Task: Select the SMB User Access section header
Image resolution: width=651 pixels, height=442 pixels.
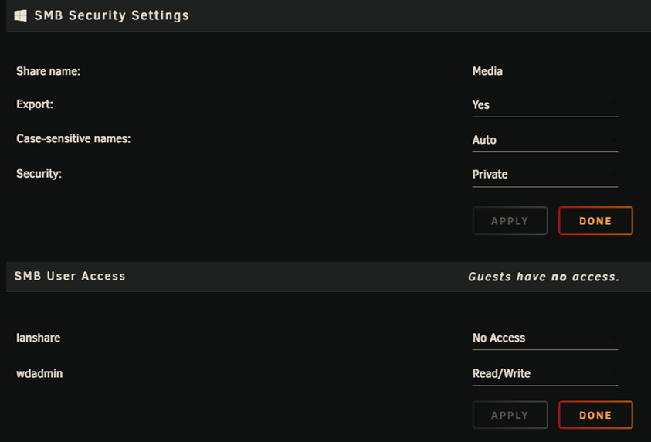Action: [70, 276]
